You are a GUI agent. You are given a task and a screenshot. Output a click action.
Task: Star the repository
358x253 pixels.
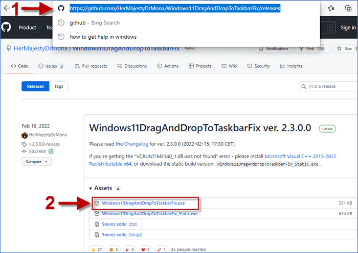tap(344, 48)
